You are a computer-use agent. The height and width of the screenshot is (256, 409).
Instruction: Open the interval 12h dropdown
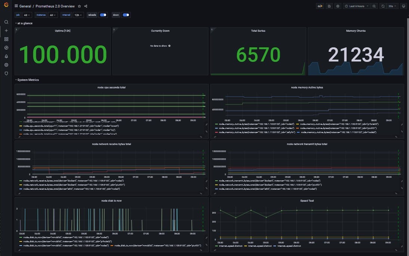[x=78, y=15]
